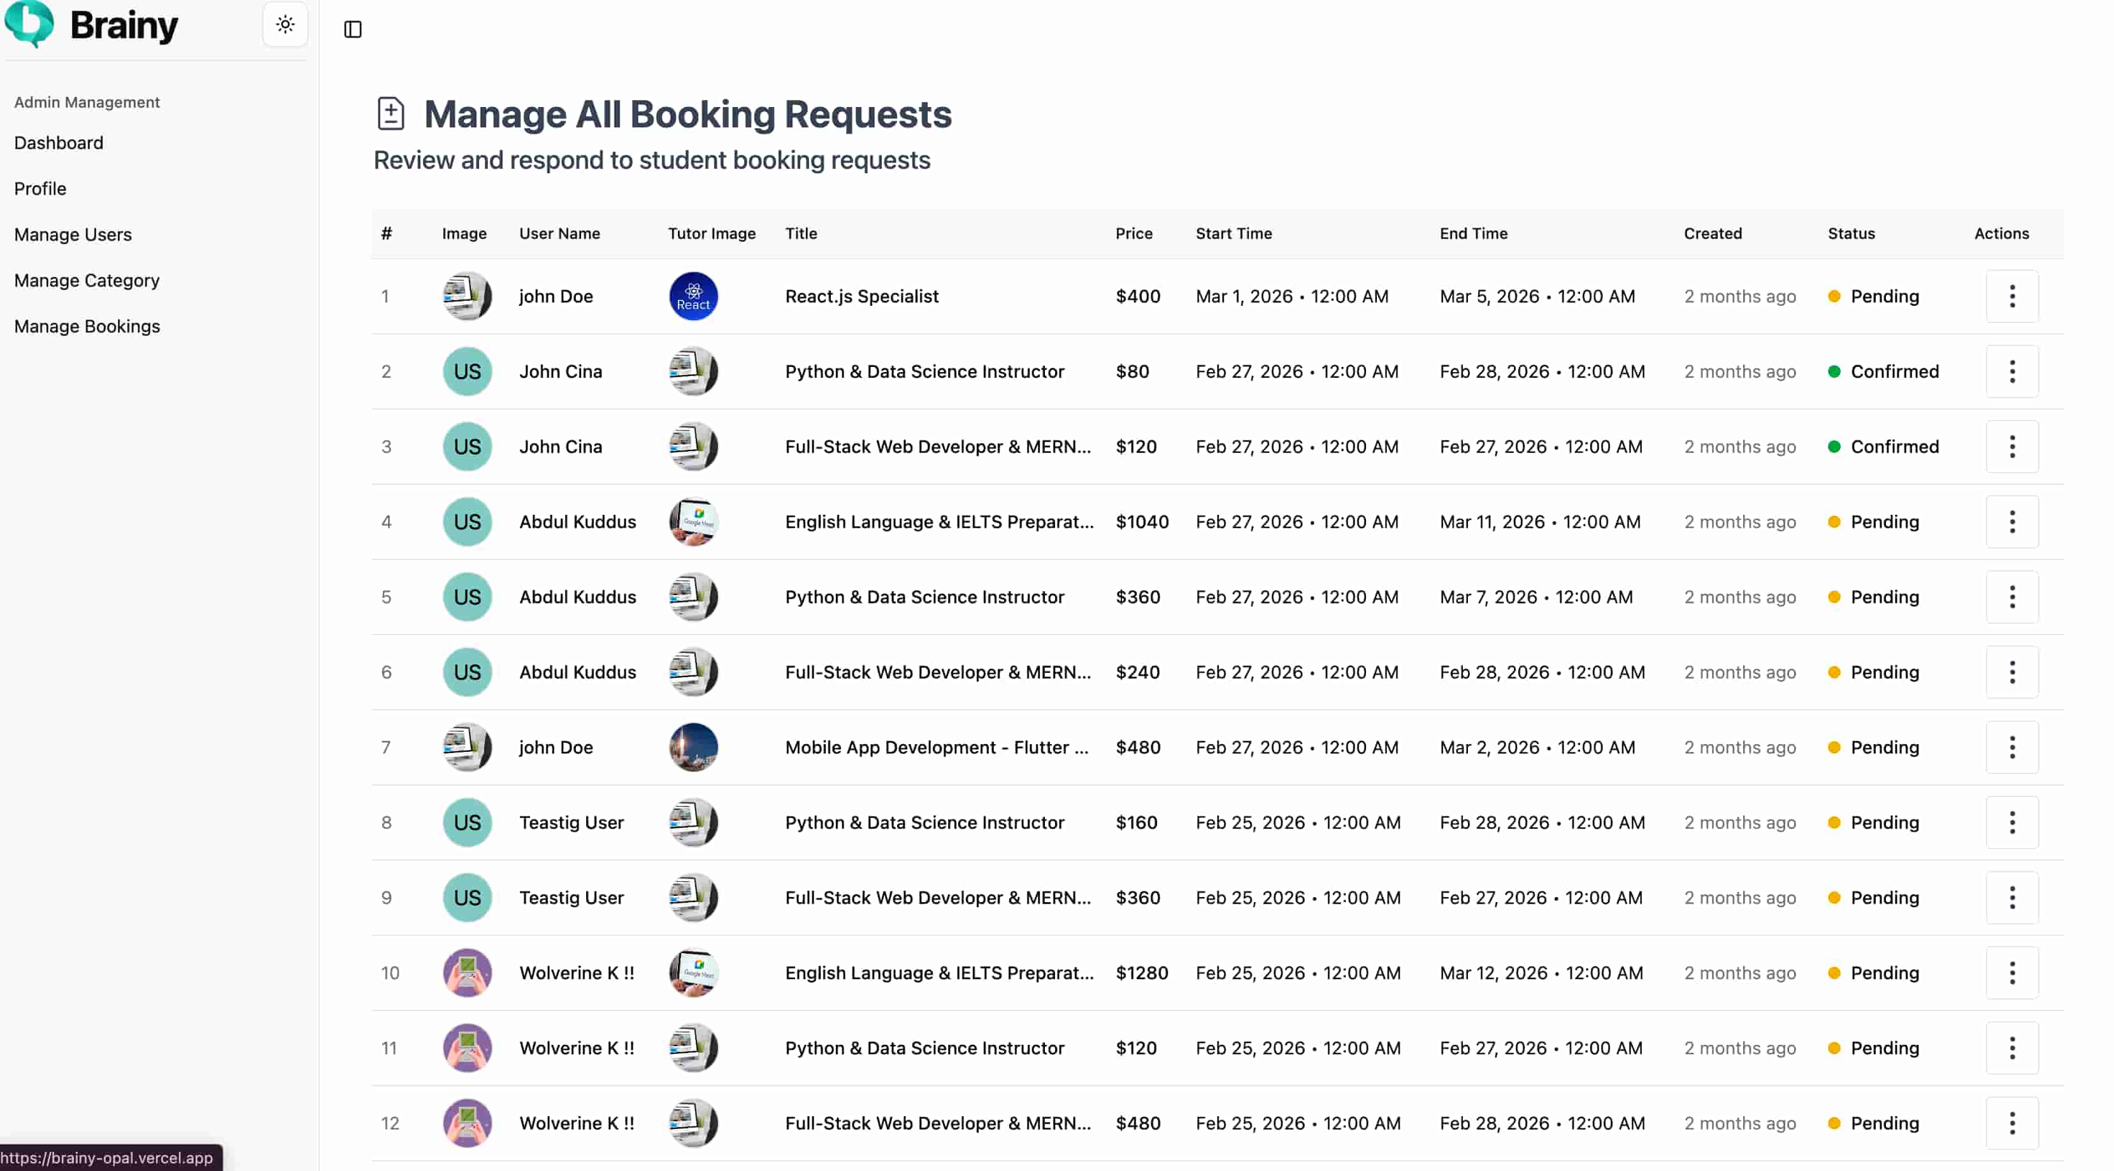Open Manage Users in sidebar
Screen dimensions: 2114x1171
click(x=73, y=234)
